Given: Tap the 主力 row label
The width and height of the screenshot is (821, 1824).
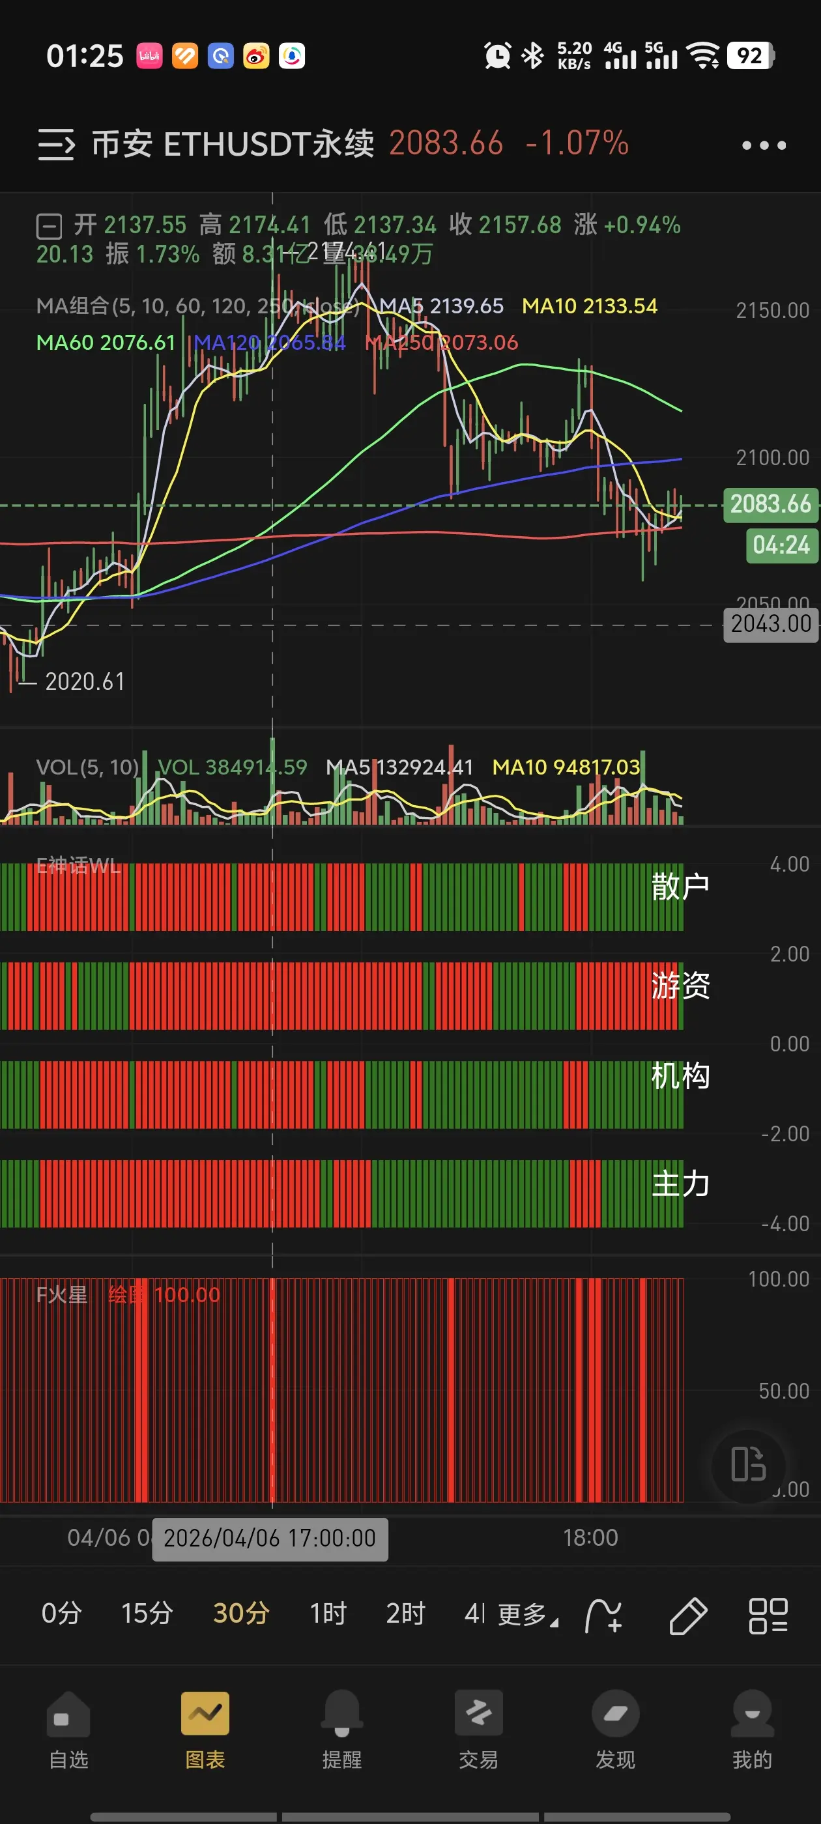Looking at the screenshot, I should click(680, 1184).
